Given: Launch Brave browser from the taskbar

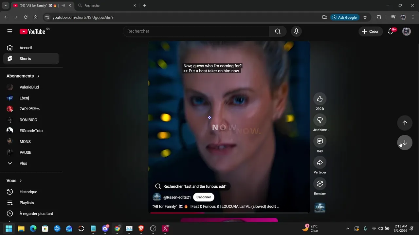Looking at the screenshot, I should coord(141,228).
